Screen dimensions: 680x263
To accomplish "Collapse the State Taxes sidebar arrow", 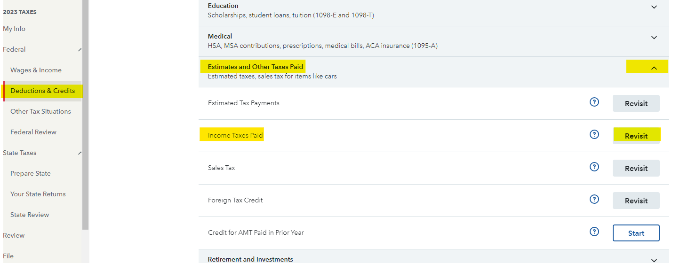I will coord(80,153).
